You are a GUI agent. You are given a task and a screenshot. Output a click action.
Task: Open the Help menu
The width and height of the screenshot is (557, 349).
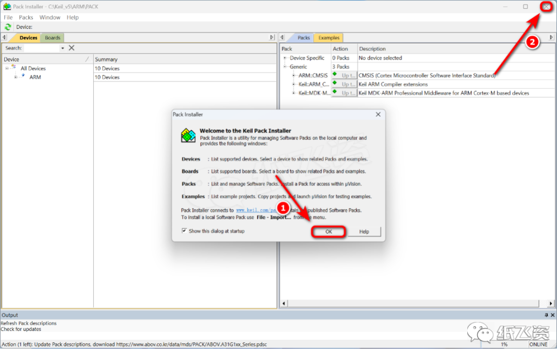[73, 18]
